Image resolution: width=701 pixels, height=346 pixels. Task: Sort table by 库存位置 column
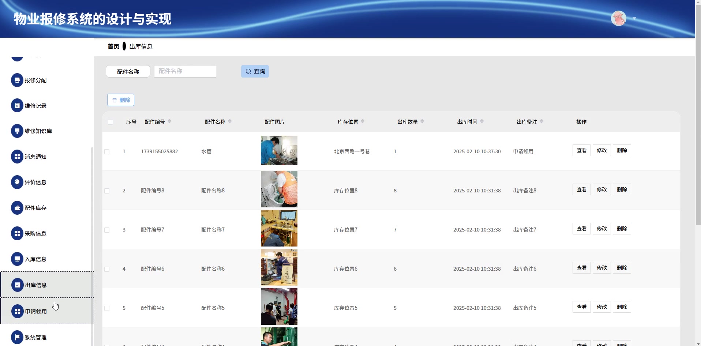point(363,121)
